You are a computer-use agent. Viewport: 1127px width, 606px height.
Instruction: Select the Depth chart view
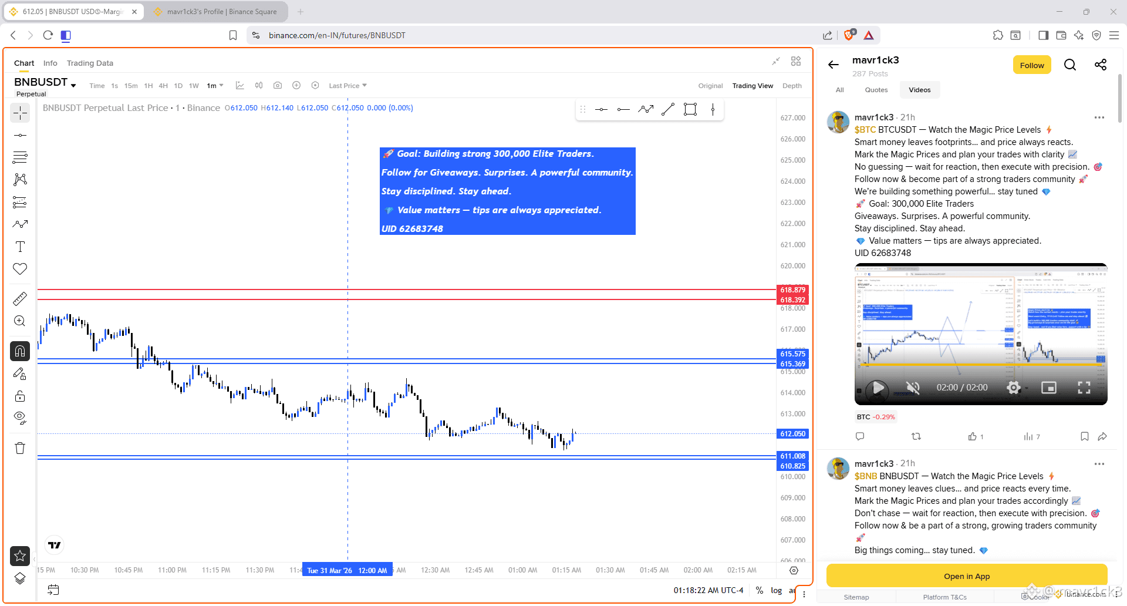[x=792, y=86]
